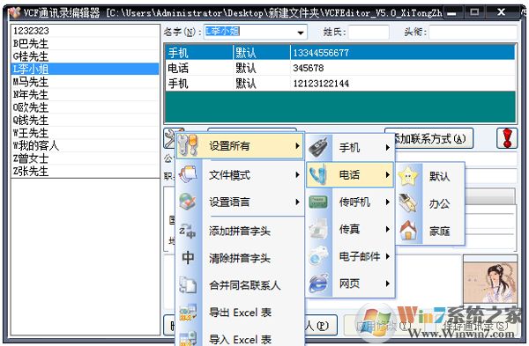Select the phone number 13344556677 cell

click(403, 53)
